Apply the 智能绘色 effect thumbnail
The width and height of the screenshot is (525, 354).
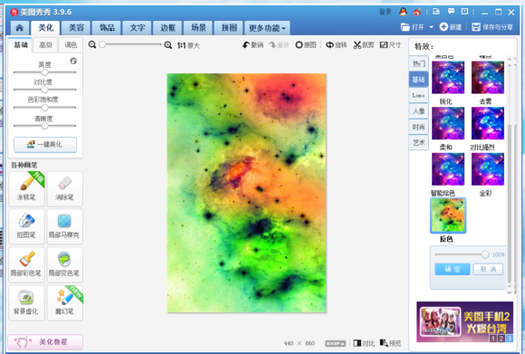click(448, 169)
